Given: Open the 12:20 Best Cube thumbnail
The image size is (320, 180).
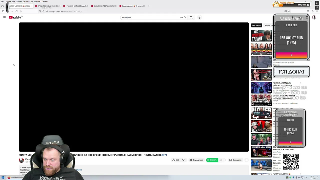Looking at the screenshot, I should (x=261, y=165).
